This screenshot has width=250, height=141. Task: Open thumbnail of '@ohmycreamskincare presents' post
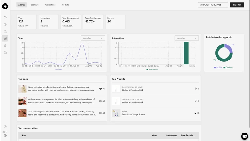(22, 101)
